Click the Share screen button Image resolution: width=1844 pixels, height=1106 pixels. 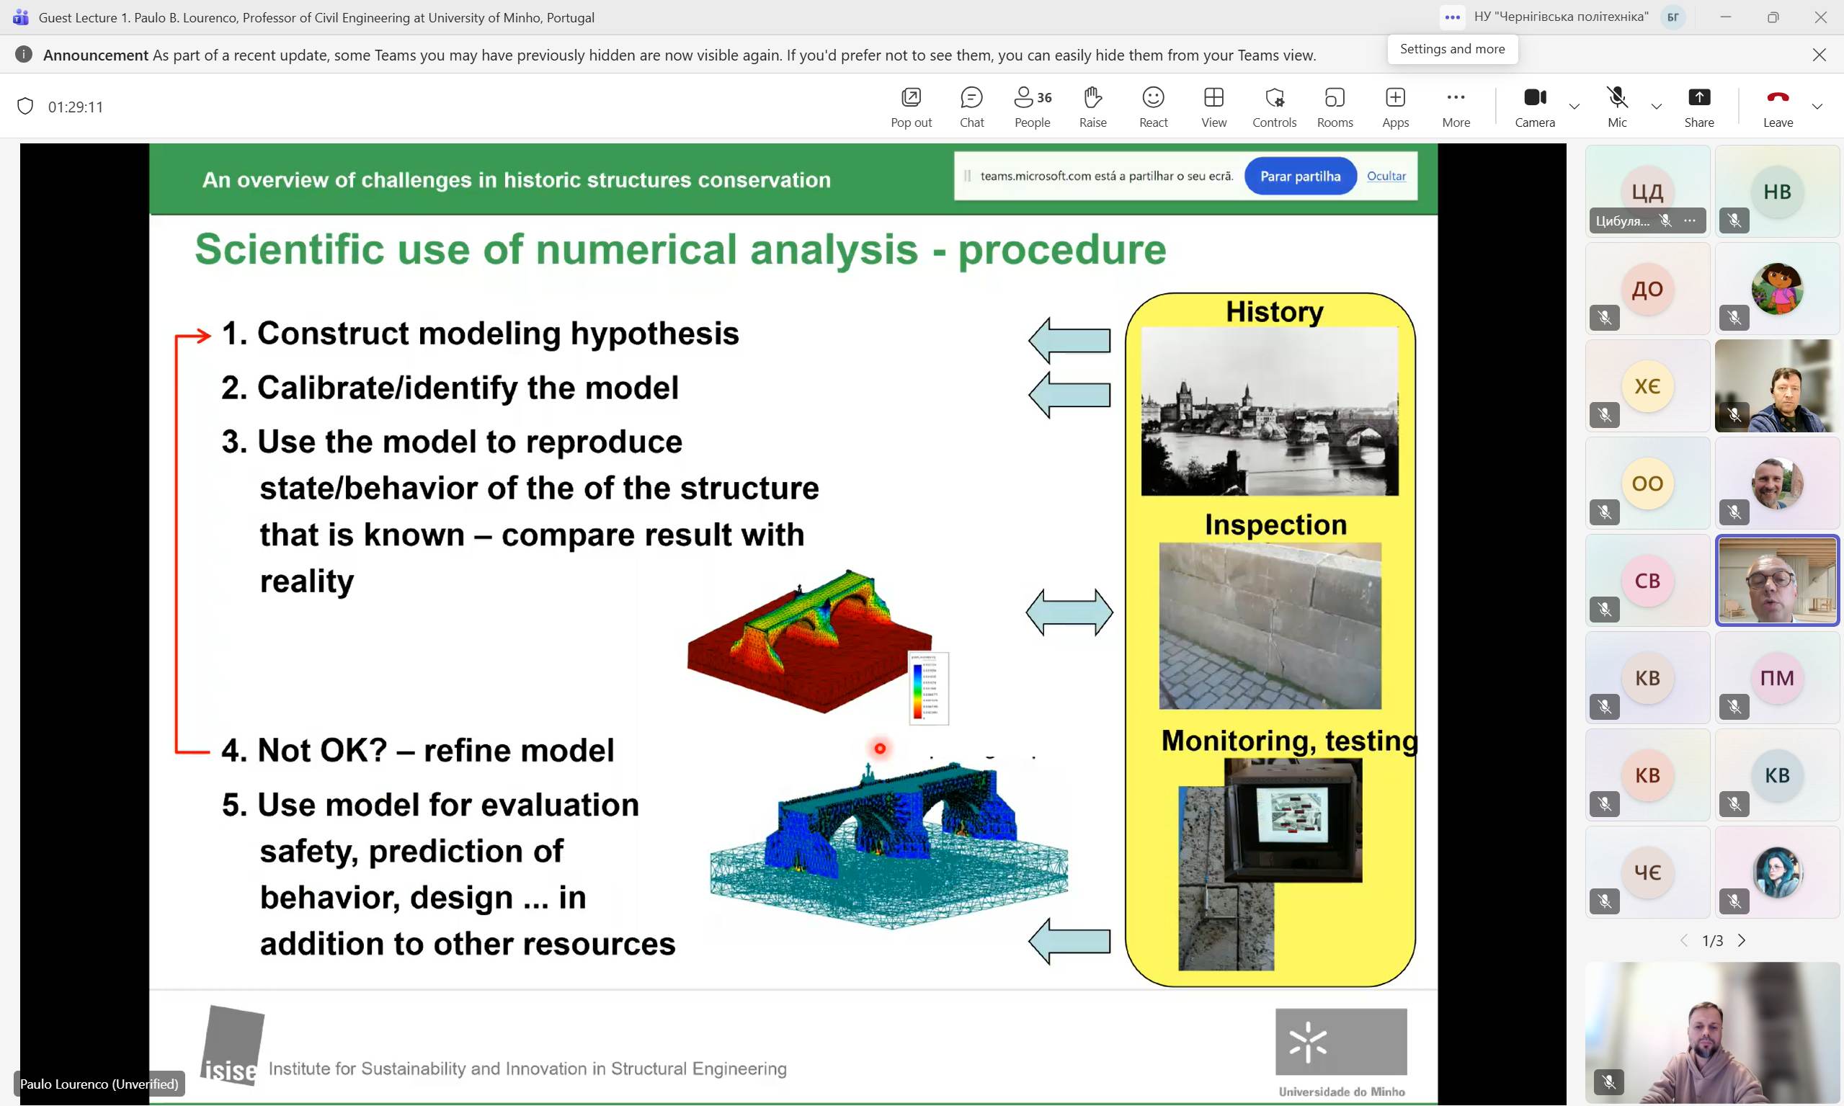[1698, 107]
